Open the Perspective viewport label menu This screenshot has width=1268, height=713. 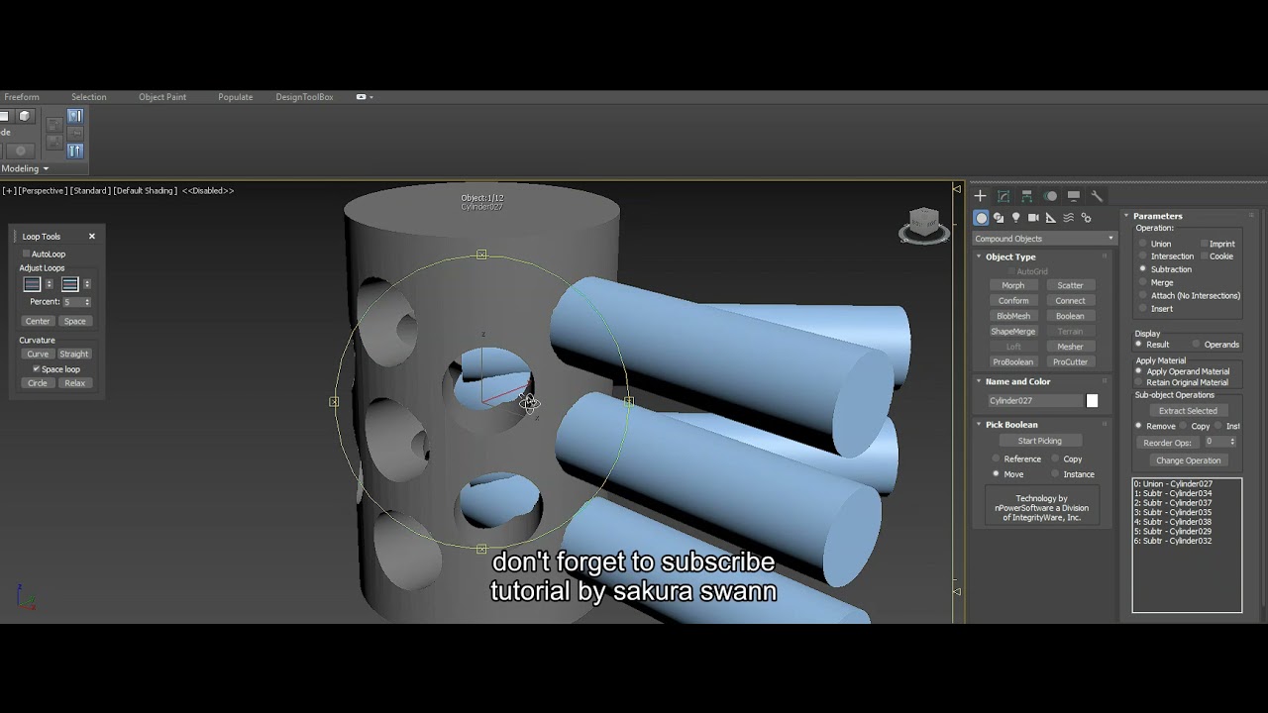[42, 191]
